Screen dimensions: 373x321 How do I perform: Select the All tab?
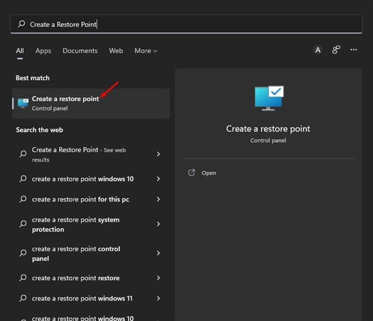[x=20, y=51]
